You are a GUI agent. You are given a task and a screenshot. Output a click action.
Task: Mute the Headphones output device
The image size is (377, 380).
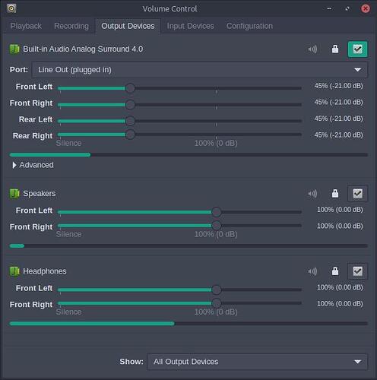point(312,271)
